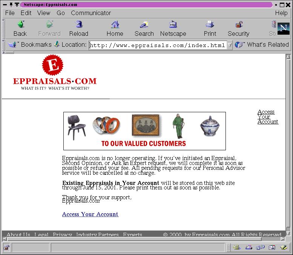Open the File menu

click(x=10, y=13)
